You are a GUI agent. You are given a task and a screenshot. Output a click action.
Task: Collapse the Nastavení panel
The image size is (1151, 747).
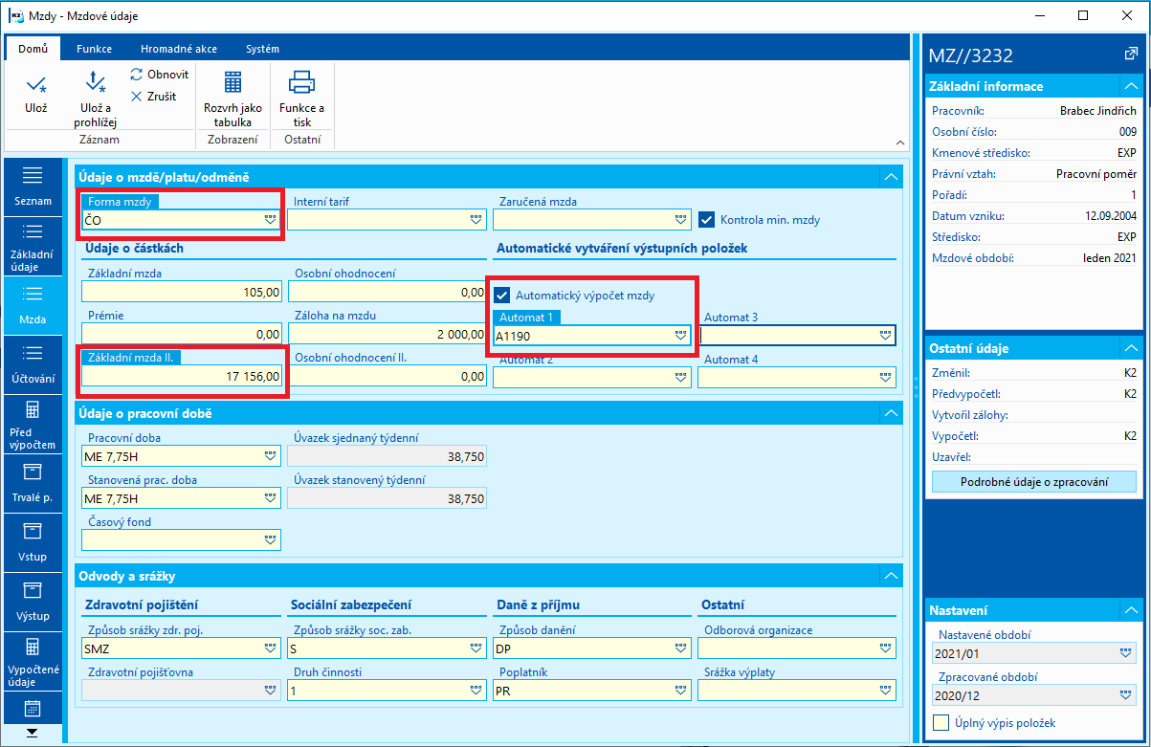tap(1131, 609)
